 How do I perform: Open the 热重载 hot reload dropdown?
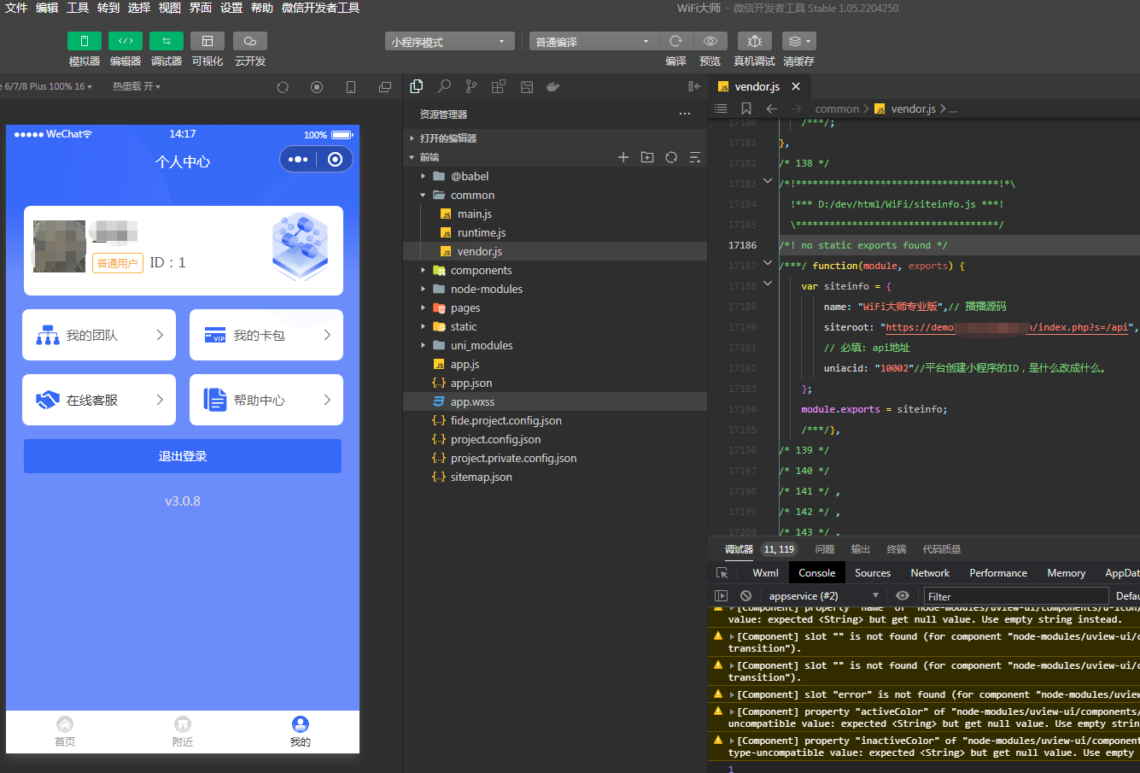pyautogui.click(x=137, y=86)
